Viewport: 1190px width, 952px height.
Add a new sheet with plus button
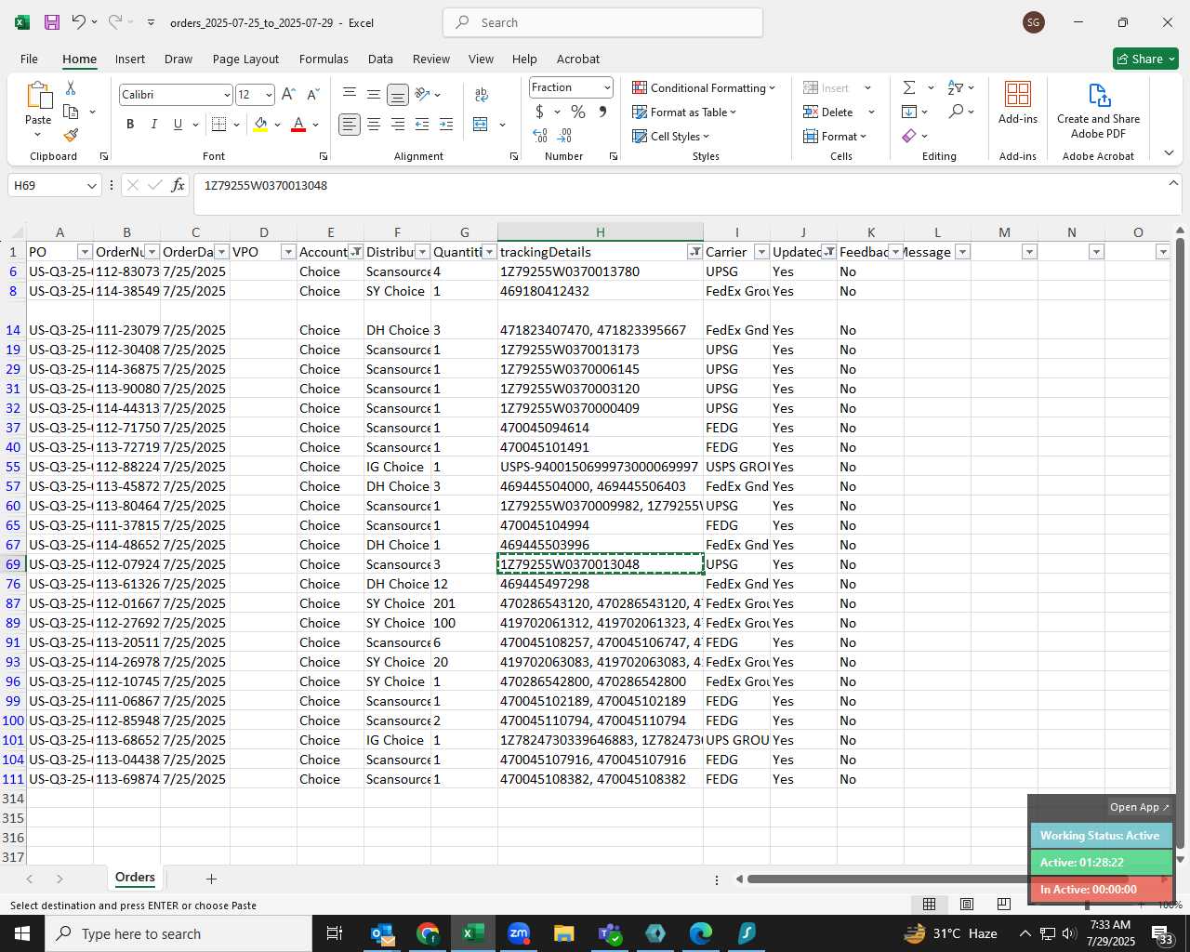211,879
